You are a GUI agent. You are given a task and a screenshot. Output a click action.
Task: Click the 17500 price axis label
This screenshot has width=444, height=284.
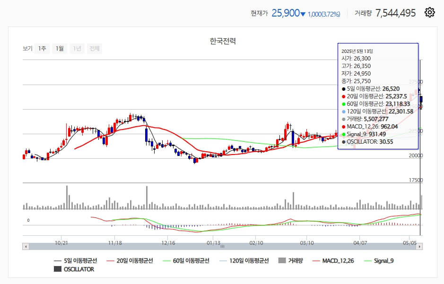[416, 180]
